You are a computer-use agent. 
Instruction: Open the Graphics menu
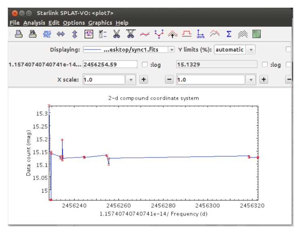coord(100,23)
